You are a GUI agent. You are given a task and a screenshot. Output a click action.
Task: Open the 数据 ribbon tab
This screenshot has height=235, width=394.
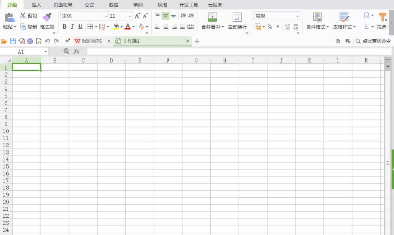point(113,5)
